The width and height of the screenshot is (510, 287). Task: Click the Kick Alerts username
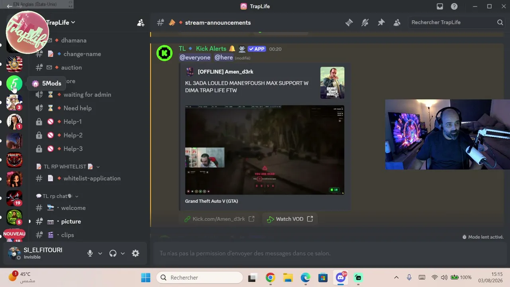point(211,49)
